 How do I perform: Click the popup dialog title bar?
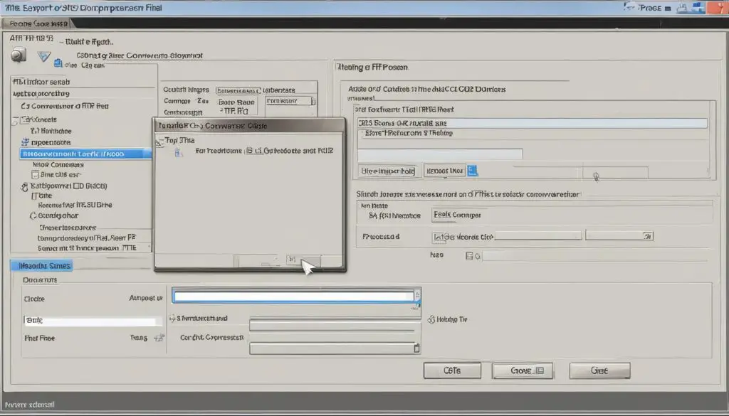click(250, 125)
